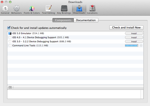Zoom the Downloads window with green button
Image resolution: width=150 pixels, height=106 pixels.
coord(10,2)
